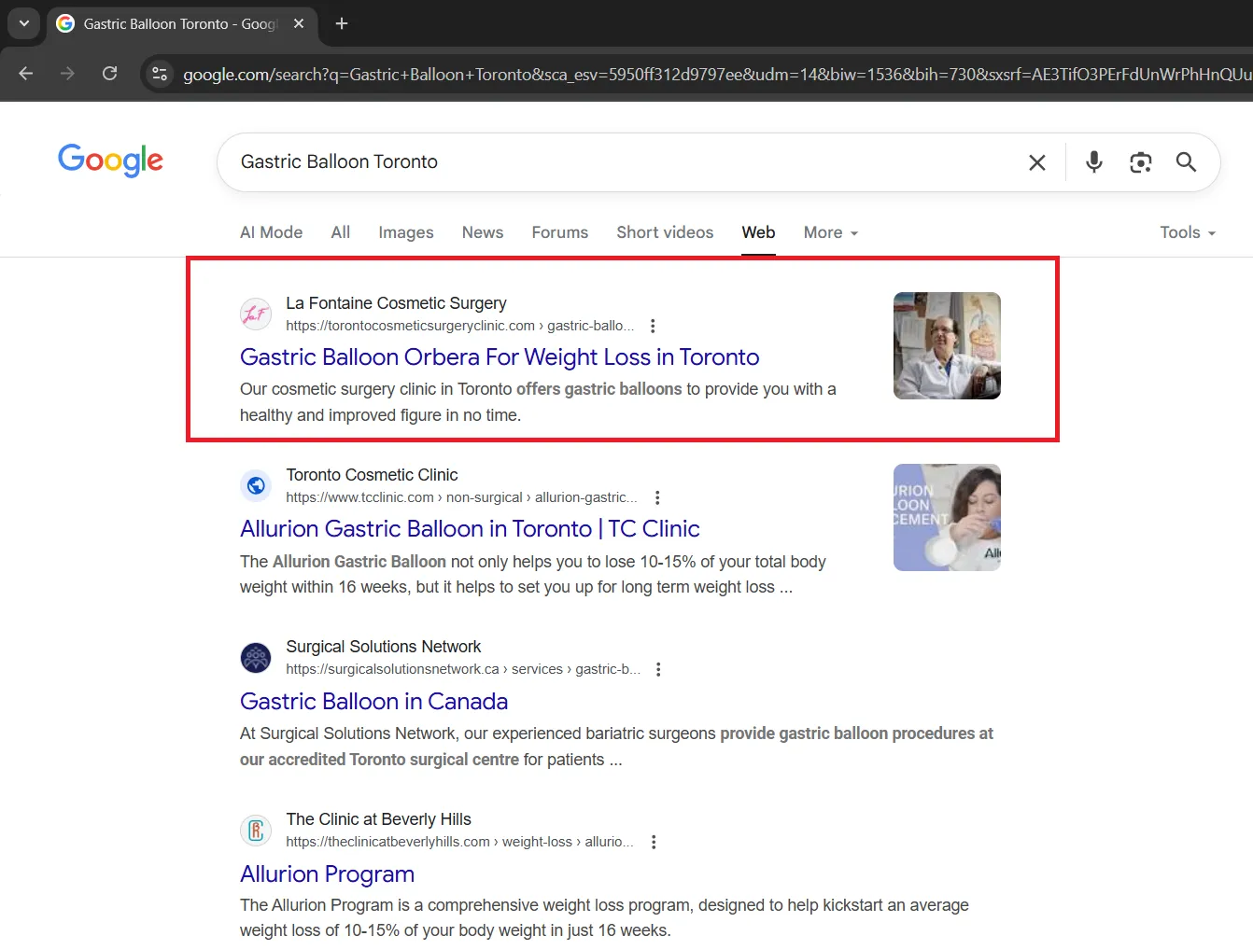This screenshot has width=1253, height=950.
Task: Open Google Lens image search icon
Action: click(1140, 162)
